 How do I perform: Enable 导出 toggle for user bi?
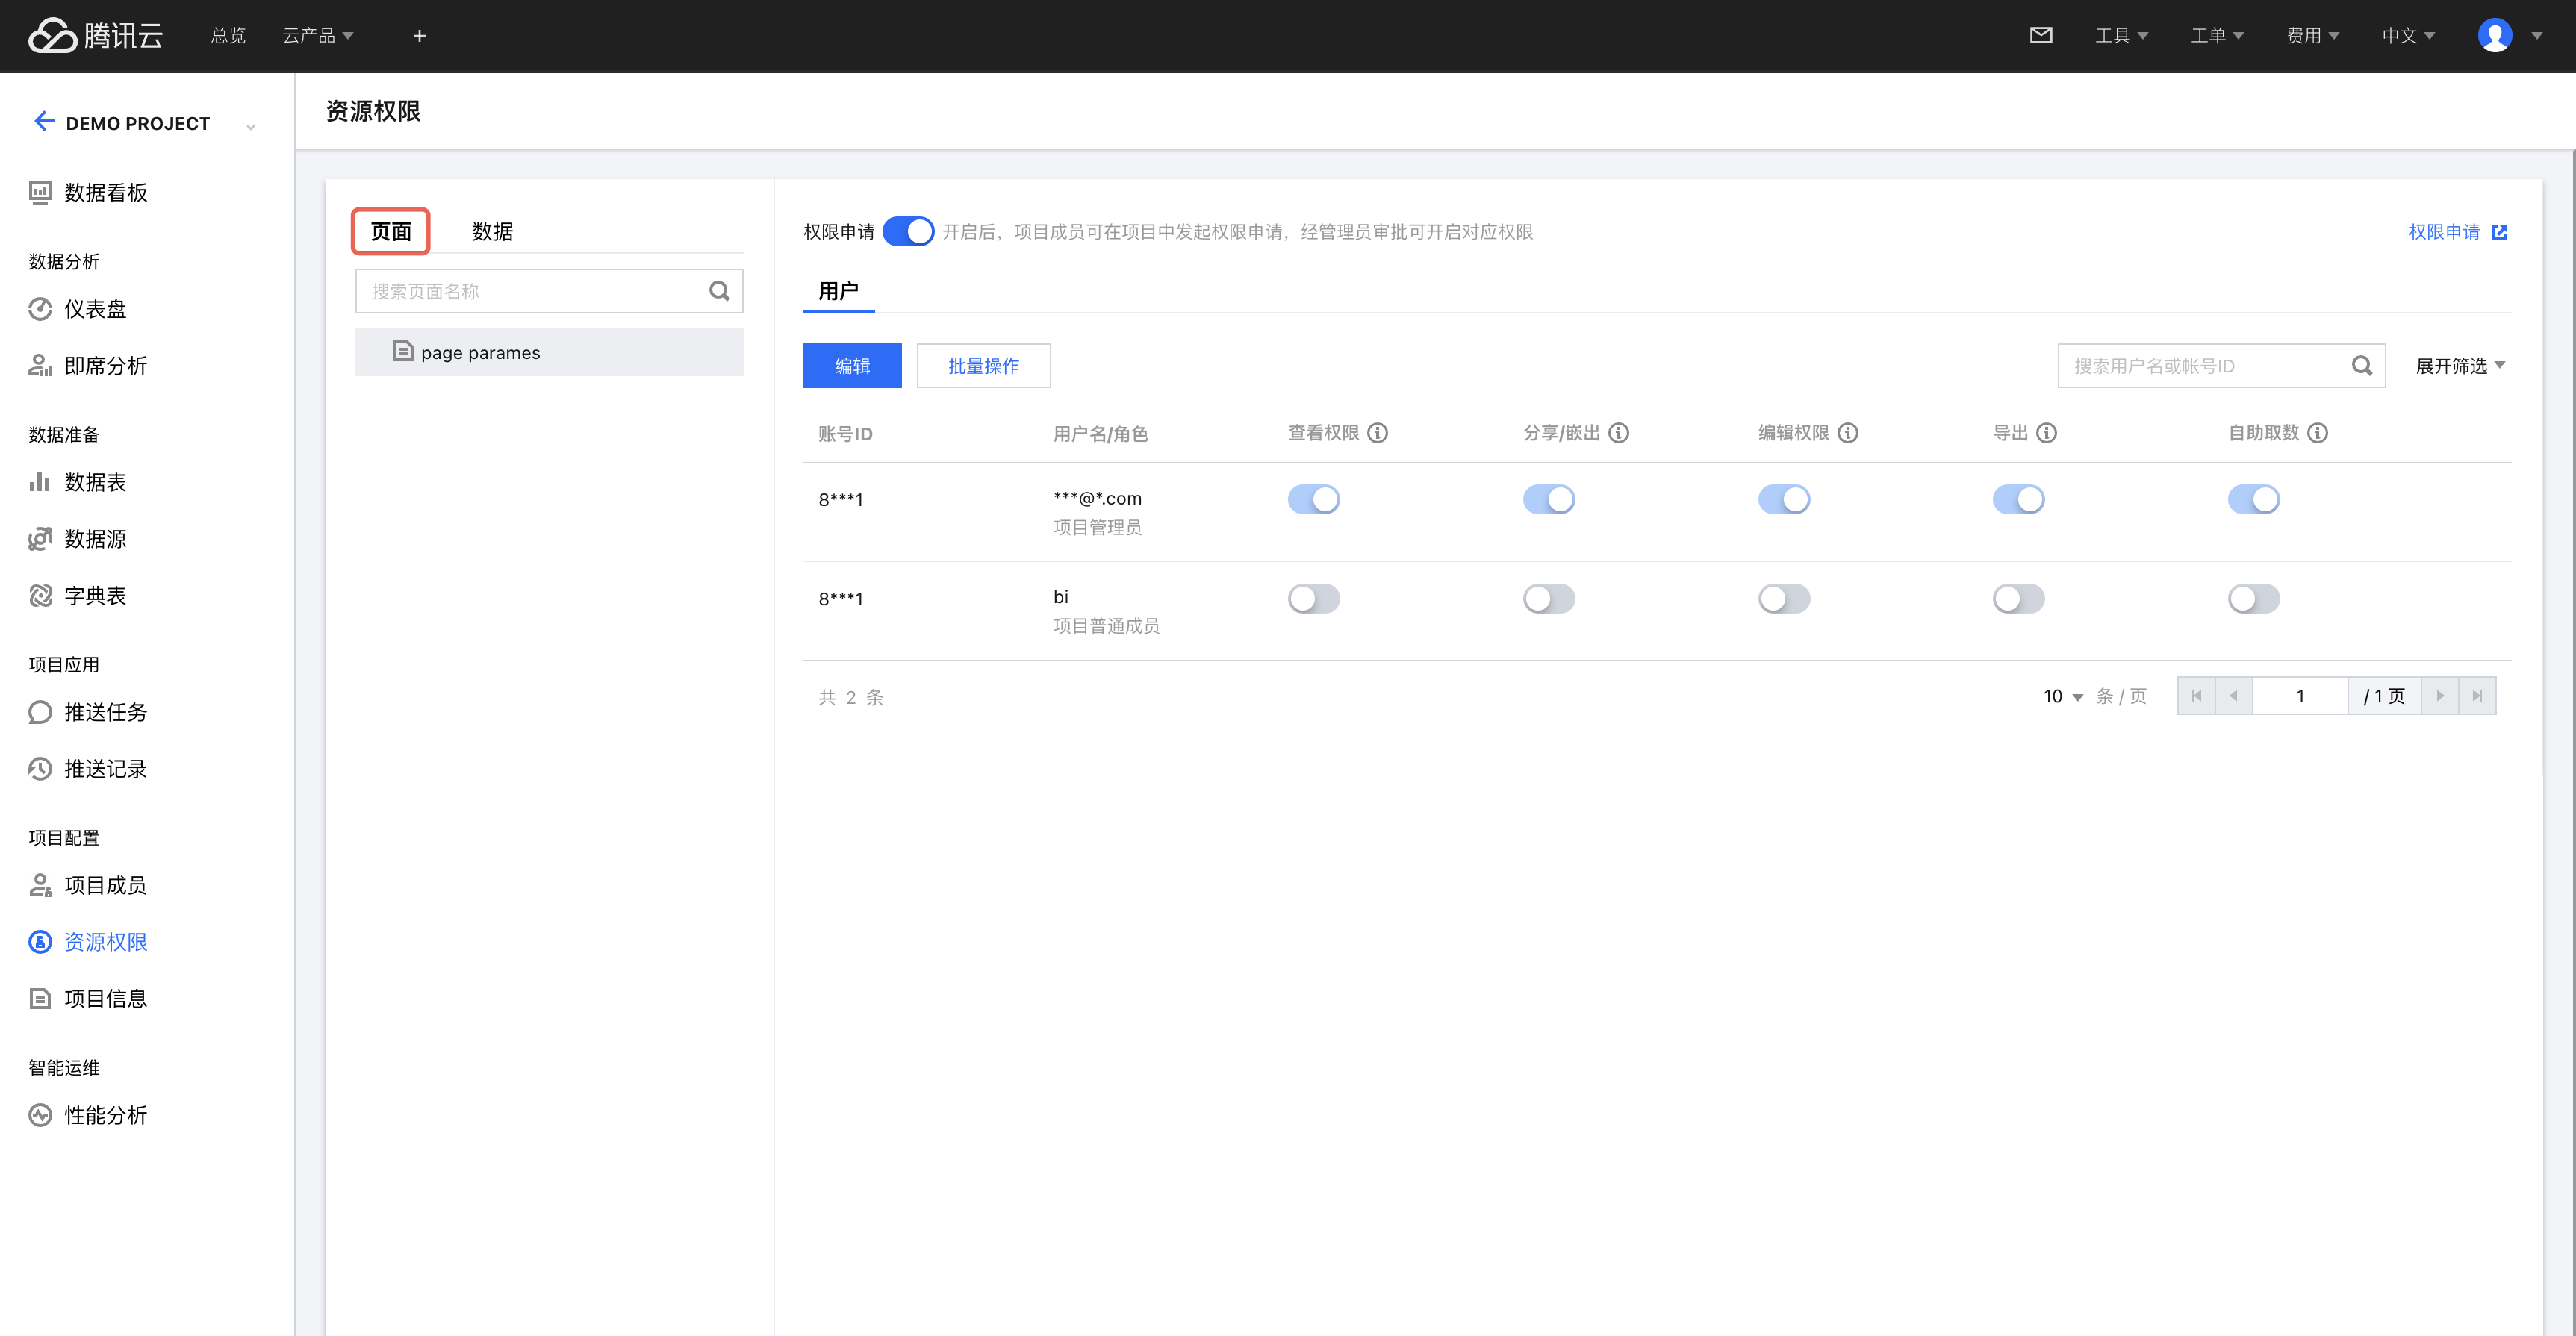pos(2018,599)
